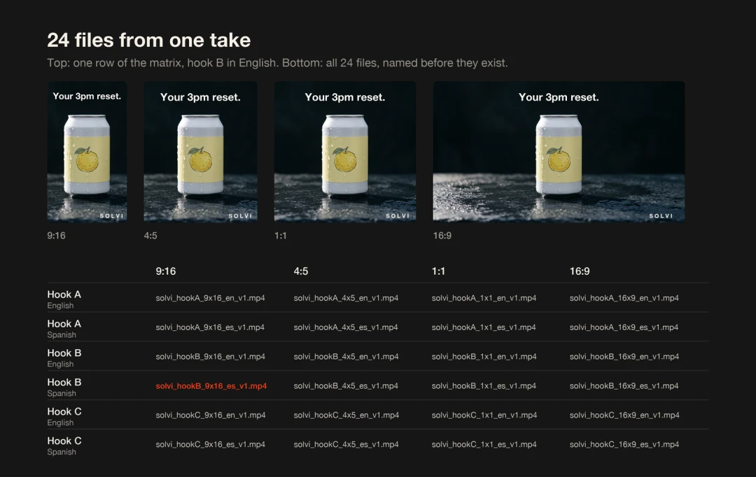This screenshot has width=756, height=477.
Task: Click the '4:5' caption under second thumbnail
Action: (150, 236)
